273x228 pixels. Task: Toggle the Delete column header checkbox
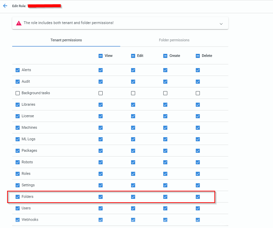click(197, 56)
